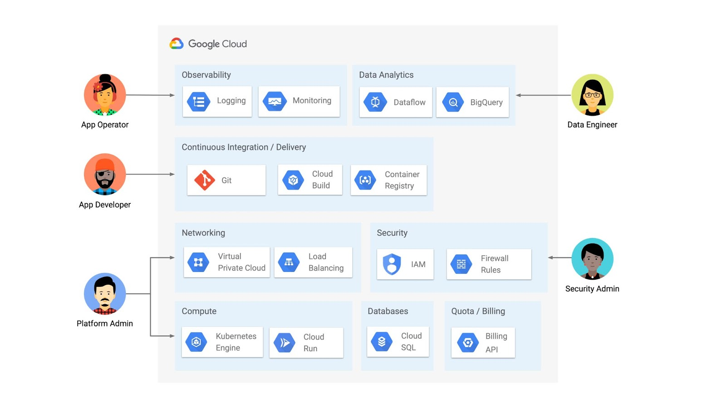Select the Platform Admin avatar
The image size is (726, 408).
[x=105, y=294]
